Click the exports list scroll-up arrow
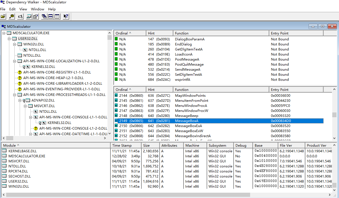Viewport: 339px width, 198px height. pos(334,89)
